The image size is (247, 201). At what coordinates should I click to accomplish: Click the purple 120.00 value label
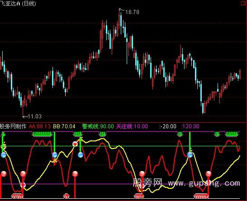pos(190,126)
